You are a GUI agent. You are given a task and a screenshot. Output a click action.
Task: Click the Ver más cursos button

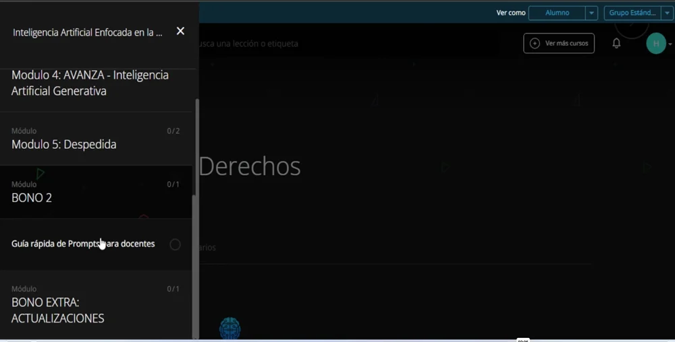click(559, 43)
